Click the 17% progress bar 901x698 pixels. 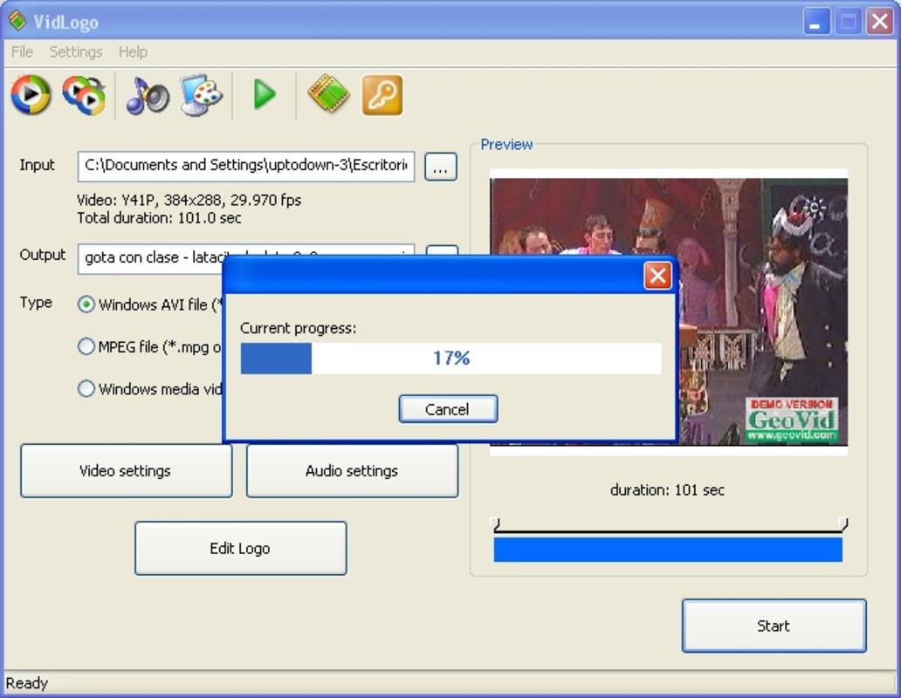[450, 359]
